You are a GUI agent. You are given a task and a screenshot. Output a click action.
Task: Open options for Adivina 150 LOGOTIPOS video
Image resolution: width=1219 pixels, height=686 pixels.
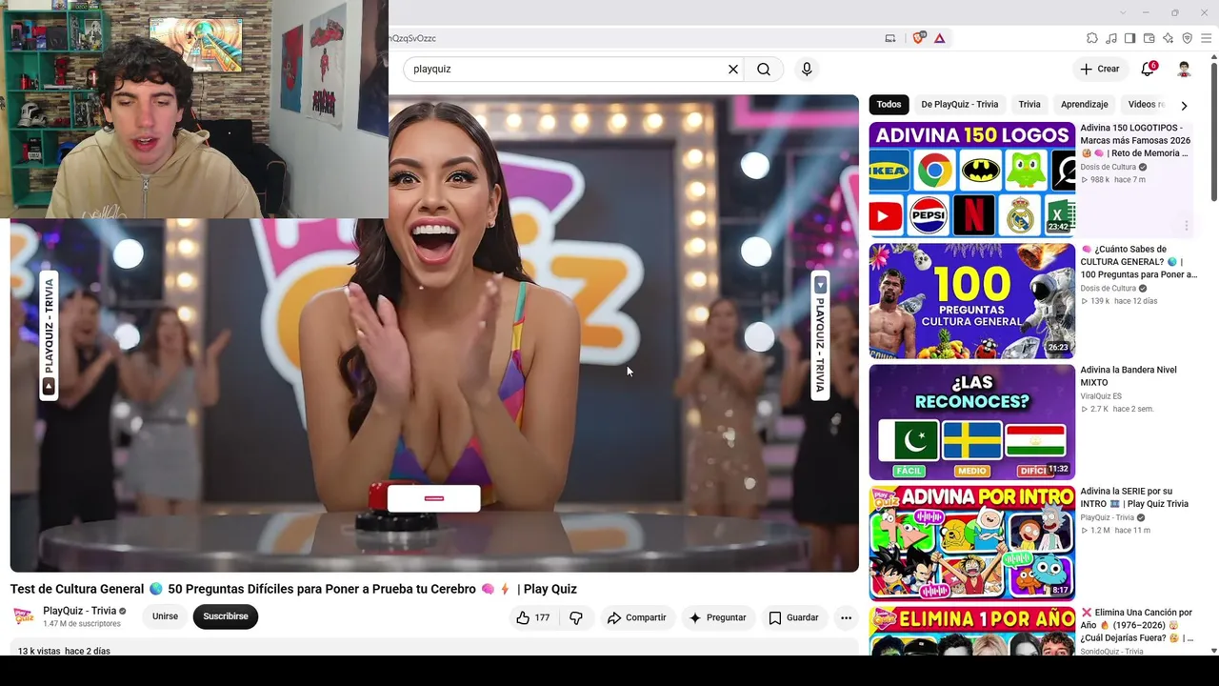[1187, 226]
